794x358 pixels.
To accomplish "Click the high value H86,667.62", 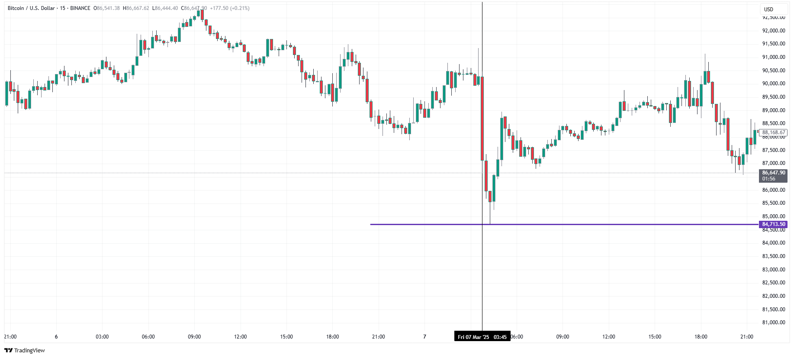I will pos(136,8).
